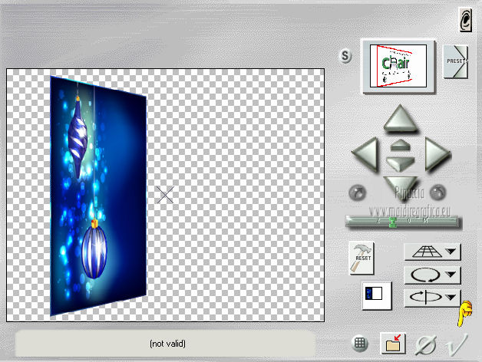Click the left round rotate knob
Image resolution: width=482 pixels, height=362 pixels.
click(x=357, y=193)
